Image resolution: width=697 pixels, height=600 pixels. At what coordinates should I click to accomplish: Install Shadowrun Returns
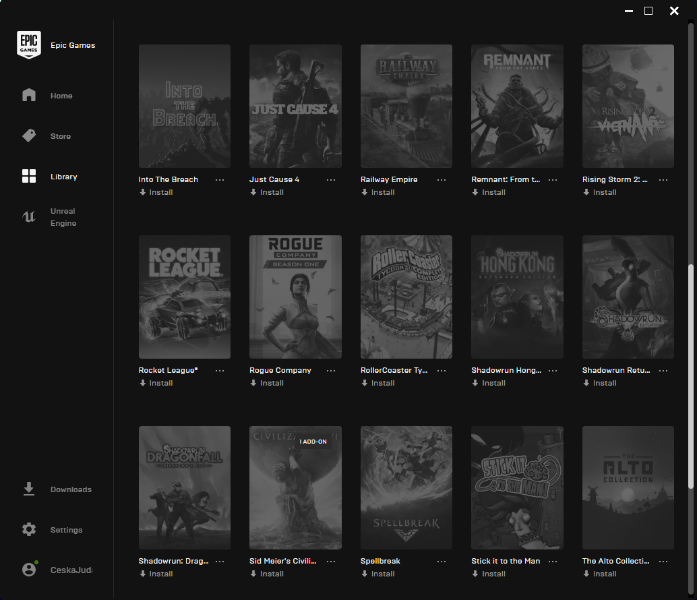(600, 383)
